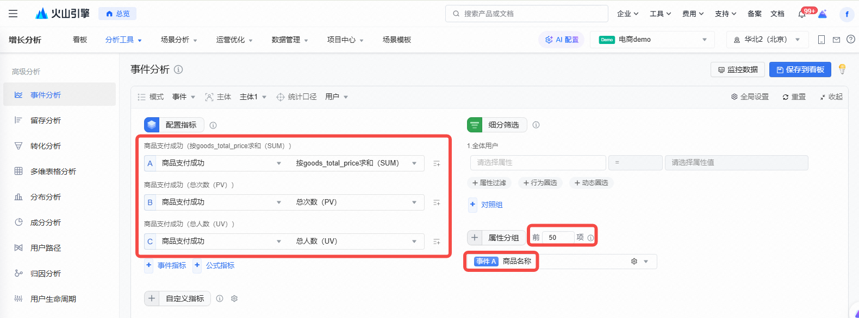Open the 工具 dropdown menu
The width and height of the screenshot is (859, 318).
[x=660, y=14]
